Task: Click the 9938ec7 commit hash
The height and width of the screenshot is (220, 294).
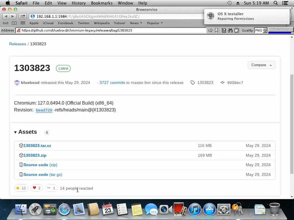Action: [235, 83]
